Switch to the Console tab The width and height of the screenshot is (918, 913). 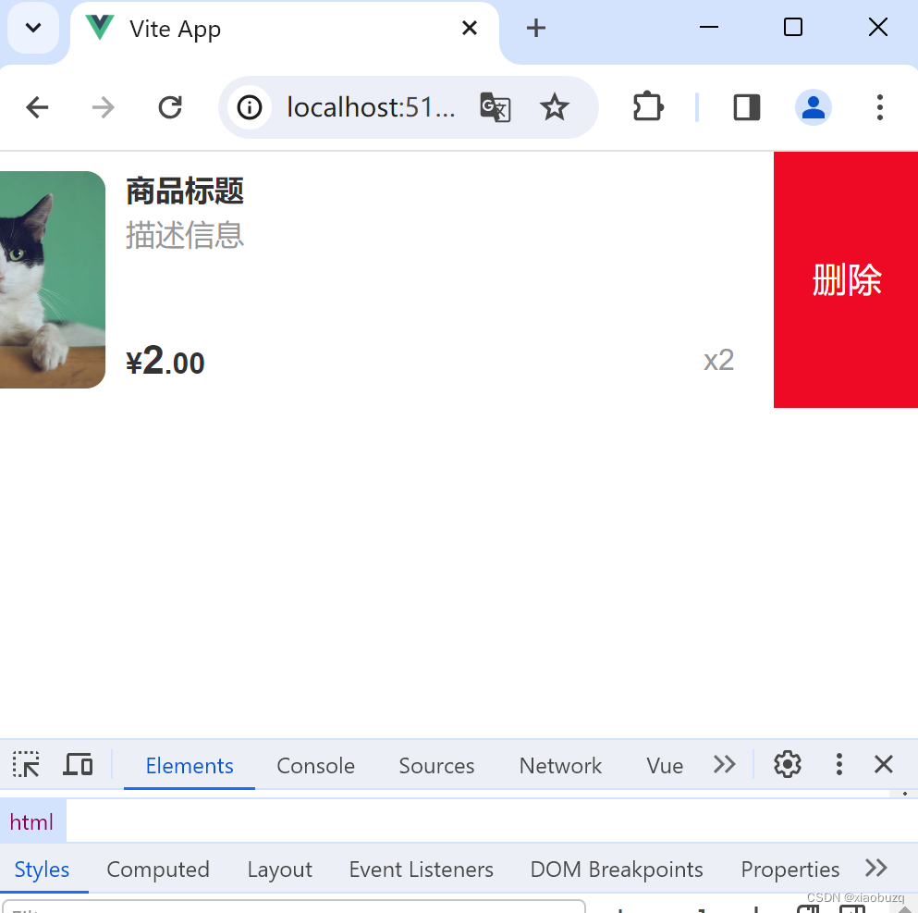point(315,765)
